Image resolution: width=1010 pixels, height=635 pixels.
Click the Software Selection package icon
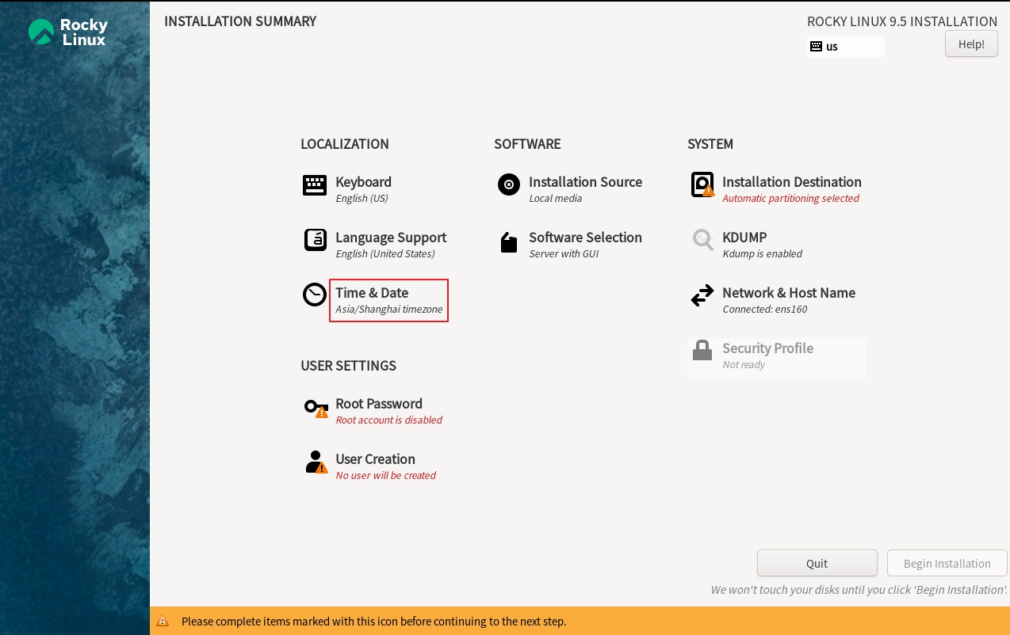click(x=509, y=242)
